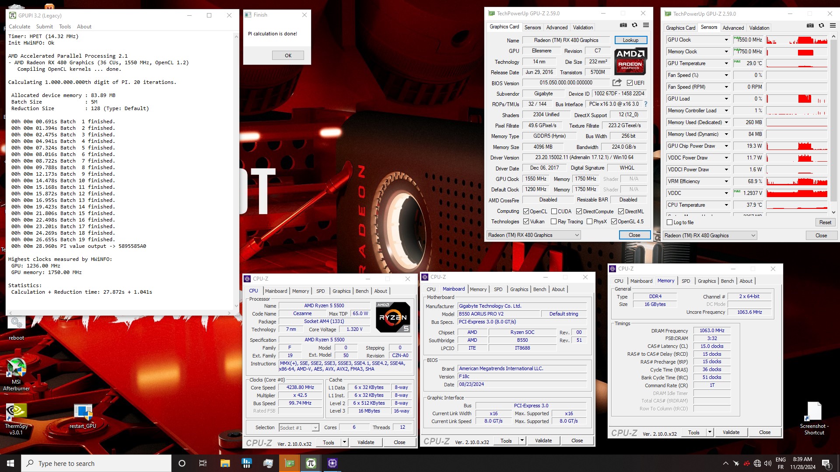
Task: Toggle the CUDA checkbox
Action: click(x=554, y=212)
